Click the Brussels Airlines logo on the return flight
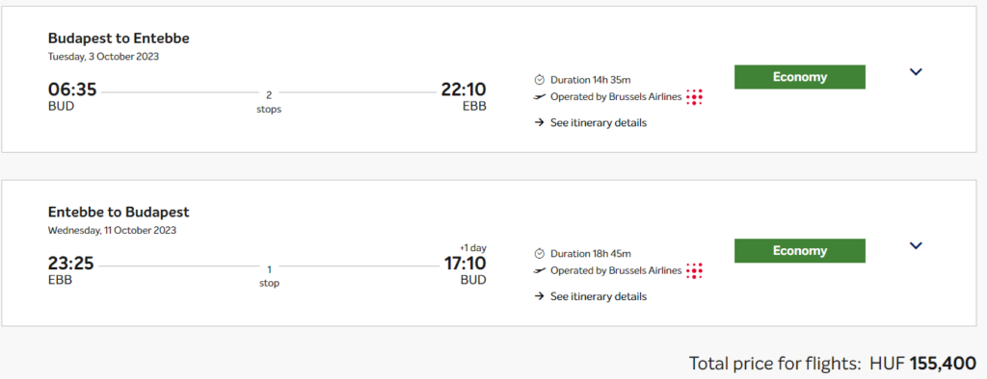This screenshot has width=987, height=379. pos(694,271)
